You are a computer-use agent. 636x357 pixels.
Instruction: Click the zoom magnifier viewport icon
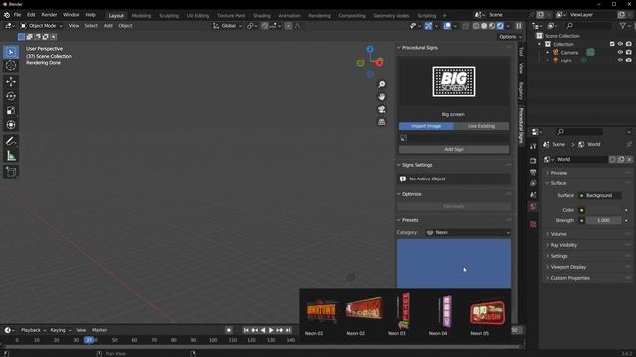click(382, 84)
